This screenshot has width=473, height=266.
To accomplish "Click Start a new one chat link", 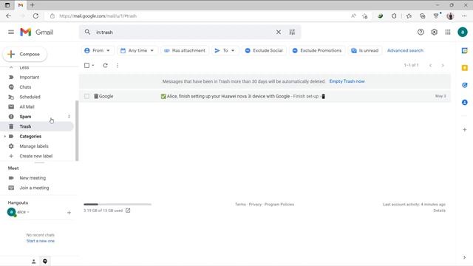I will tap(41, 241).
